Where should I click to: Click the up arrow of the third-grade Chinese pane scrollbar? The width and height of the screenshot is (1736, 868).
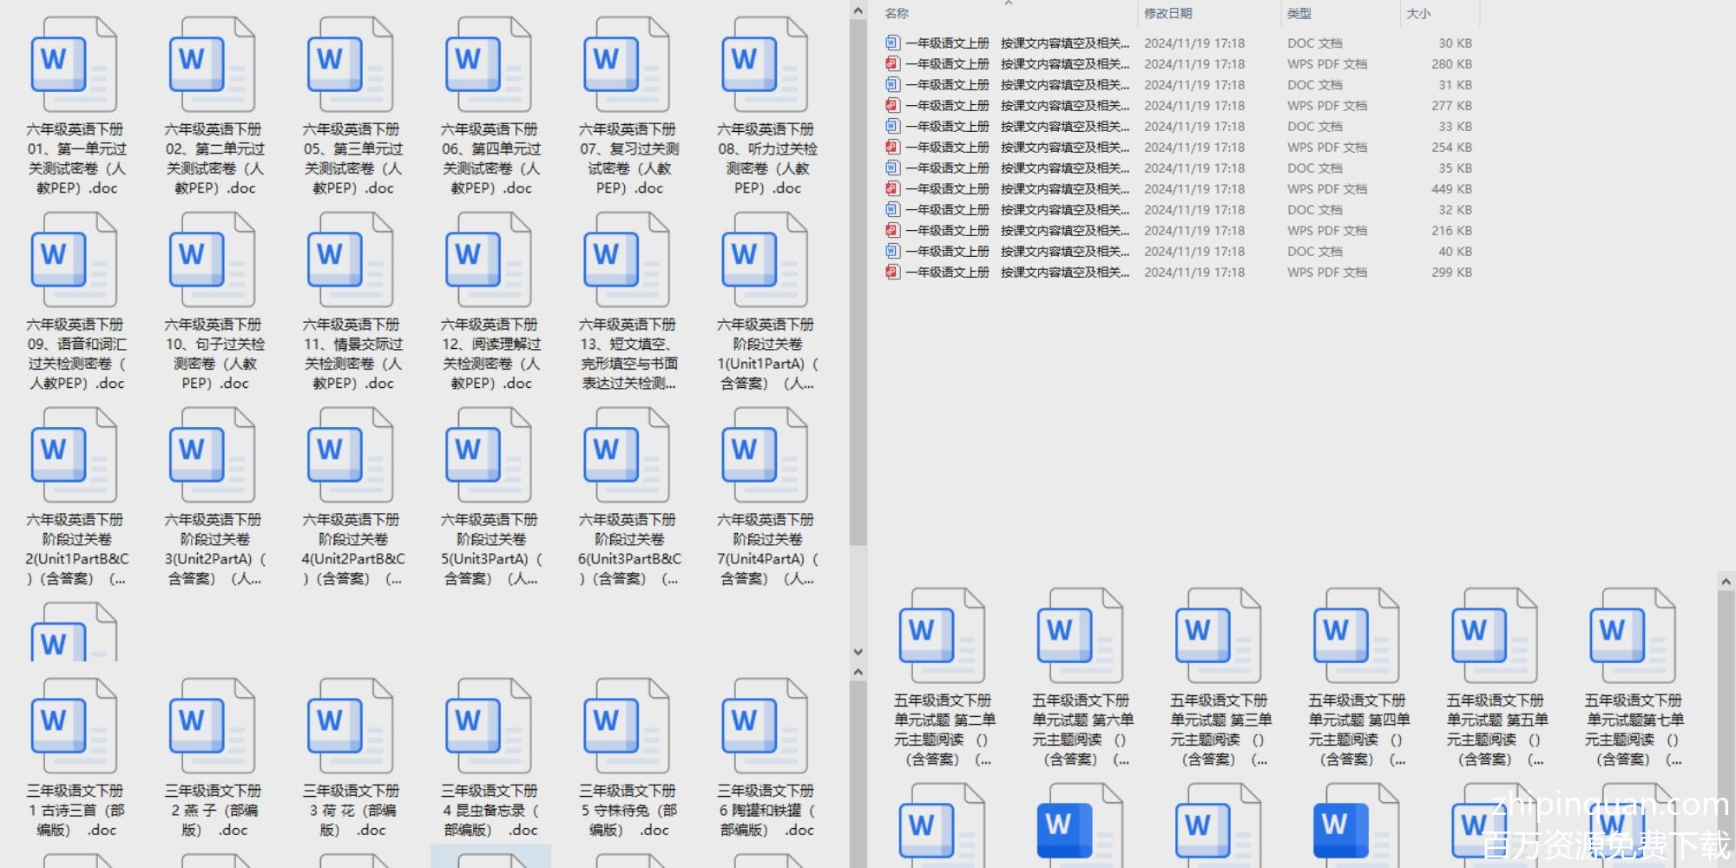[x=858, y=672]
